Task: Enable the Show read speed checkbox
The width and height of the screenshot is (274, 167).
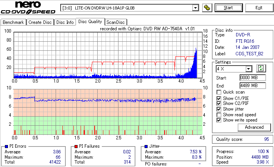Action: pos(219,115)
